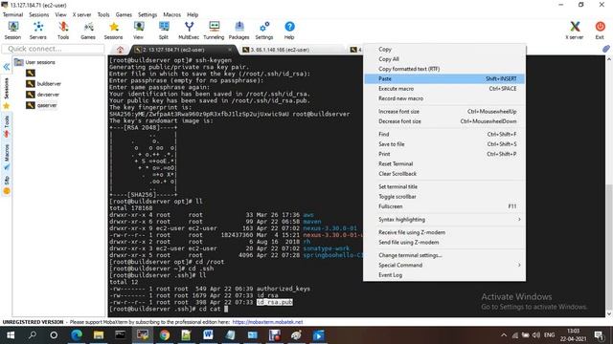The width and height of the screenshot is (613, 344).
Task: Toggle scrollbar via context menu
Action: (x=444, y=197)
